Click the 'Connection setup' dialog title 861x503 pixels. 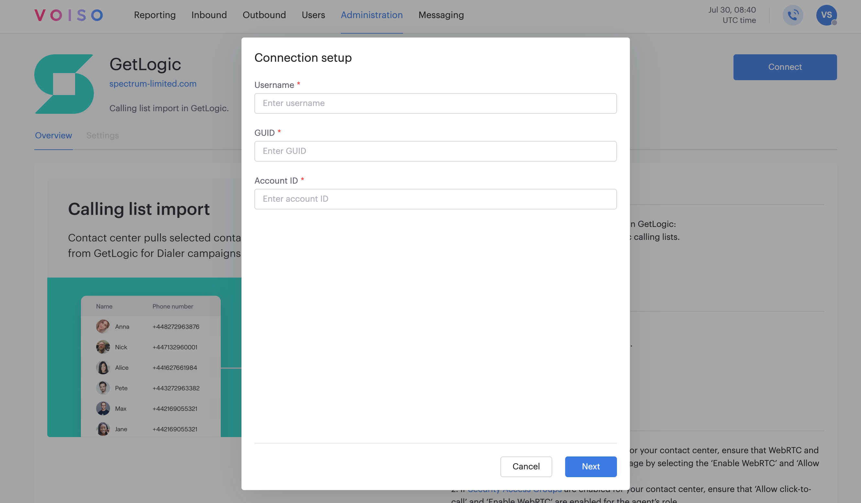point(303,58)
